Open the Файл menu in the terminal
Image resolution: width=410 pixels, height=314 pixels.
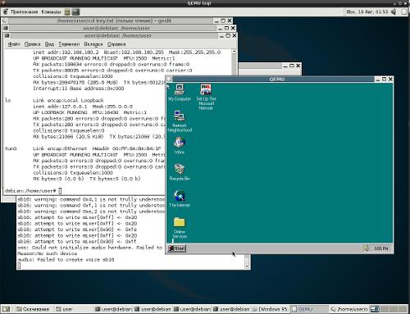coord(14,44)
